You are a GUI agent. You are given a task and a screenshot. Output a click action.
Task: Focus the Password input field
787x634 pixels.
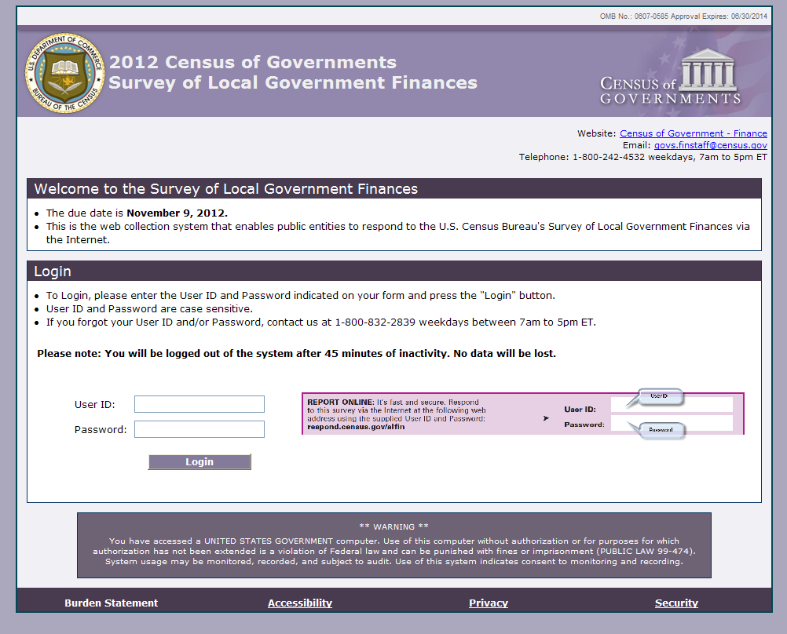click(x=199, y=429)
